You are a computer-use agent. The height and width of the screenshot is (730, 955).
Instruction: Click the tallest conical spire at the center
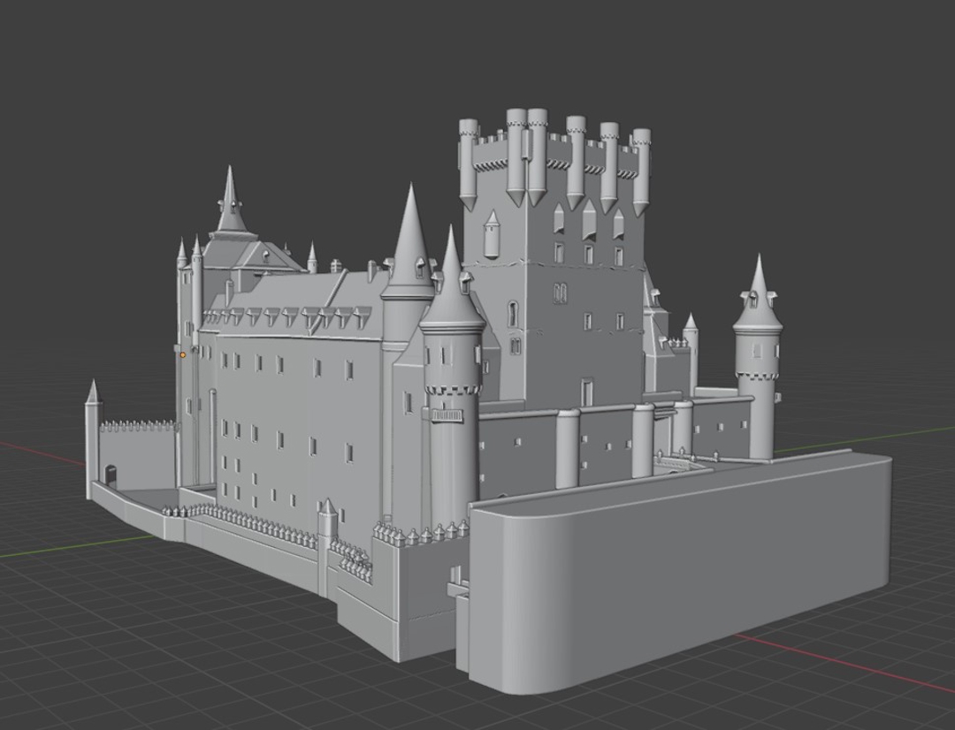tap(410, 239)
